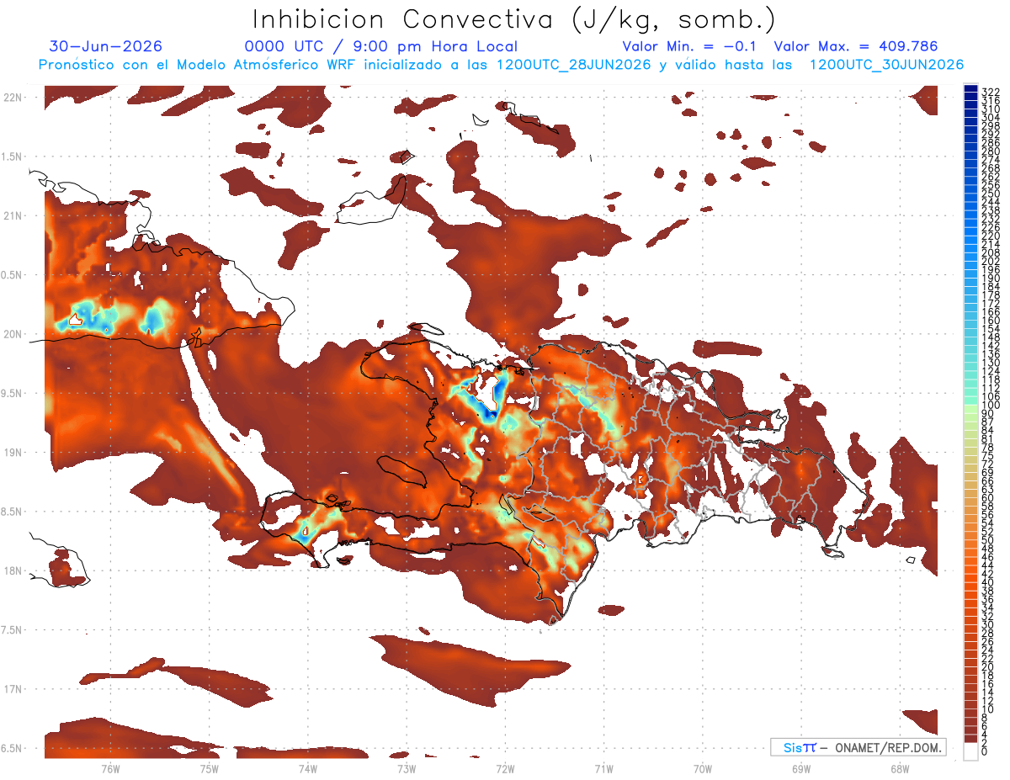The width and height of the screenshot is (1010, 780).
Task: Click the '70W' longitude label
Action: 702,768
